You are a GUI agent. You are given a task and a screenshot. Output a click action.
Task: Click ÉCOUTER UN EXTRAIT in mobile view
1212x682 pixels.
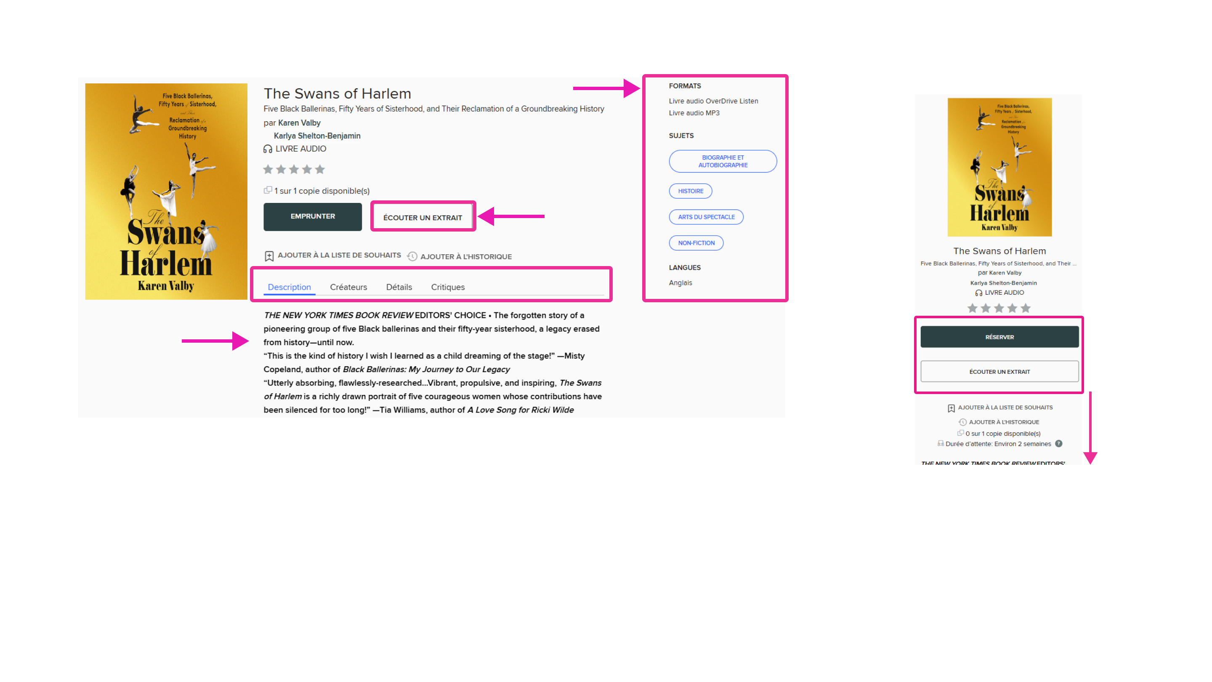tap(999, 372)
